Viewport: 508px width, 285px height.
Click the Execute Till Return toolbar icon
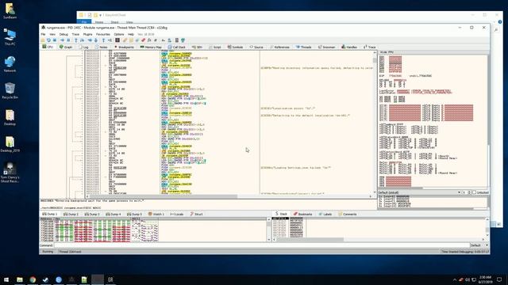(103, 40)
